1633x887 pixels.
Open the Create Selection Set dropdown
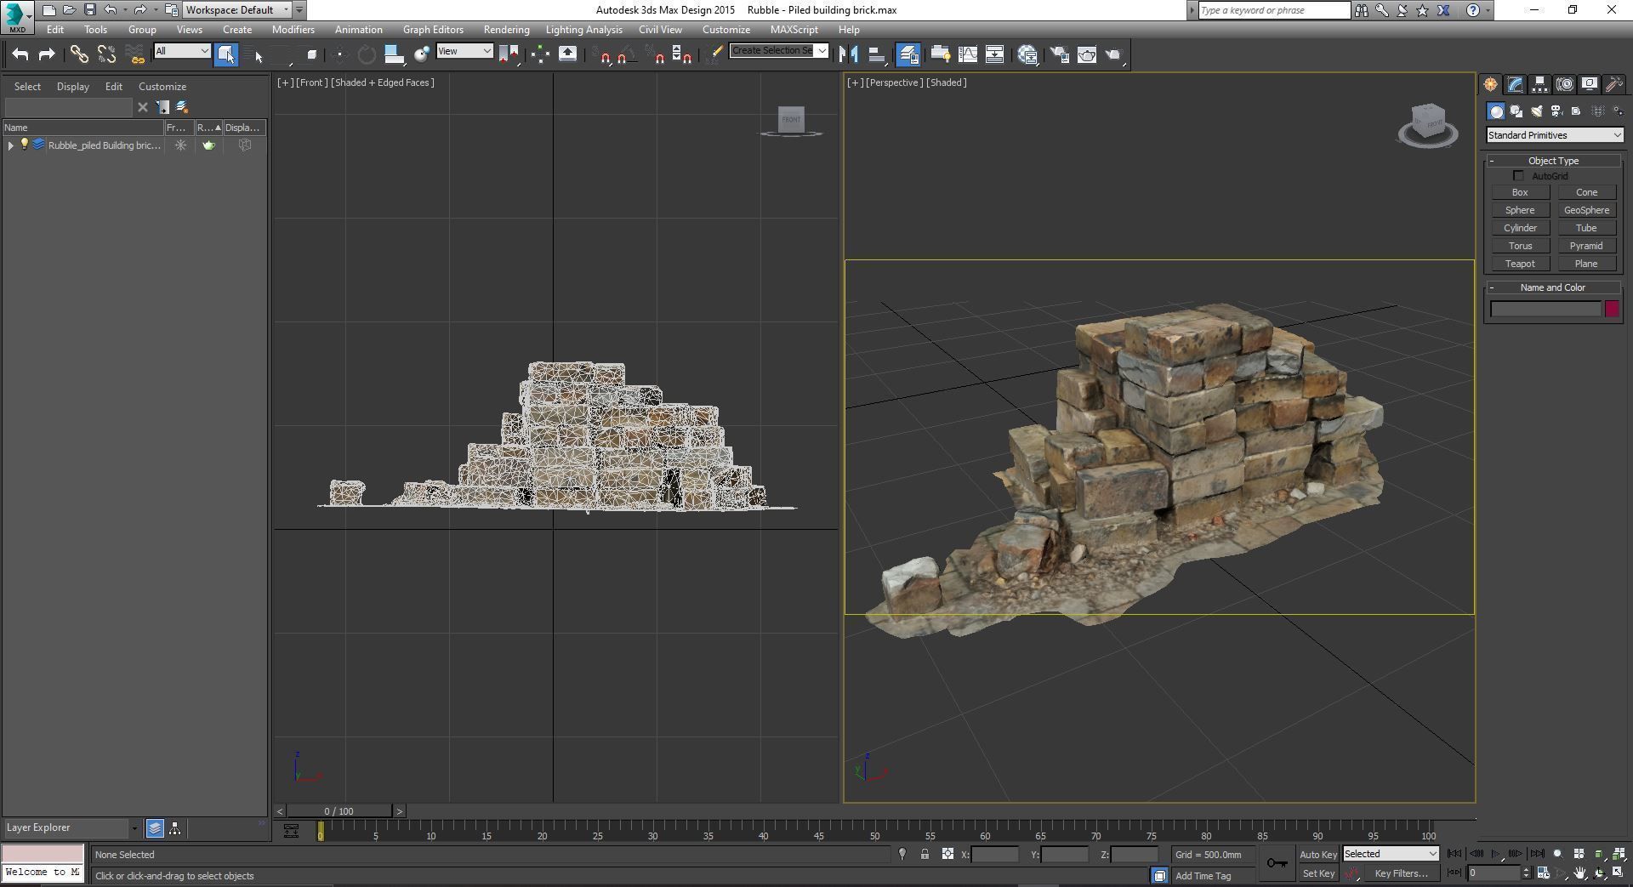[x=778, y=51]
